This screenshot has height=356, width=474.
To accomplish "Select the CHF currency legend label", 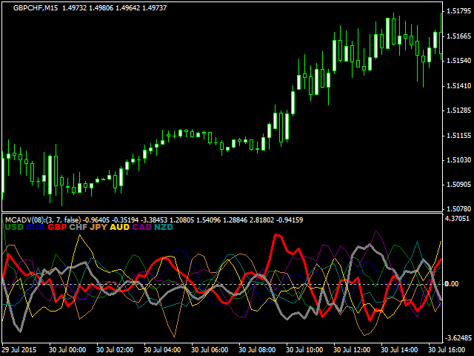I will coord(79,227).
